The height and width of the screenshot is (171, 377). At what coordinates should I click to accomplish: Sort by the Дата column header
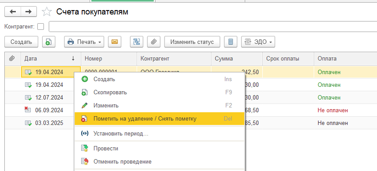[51, 59]
